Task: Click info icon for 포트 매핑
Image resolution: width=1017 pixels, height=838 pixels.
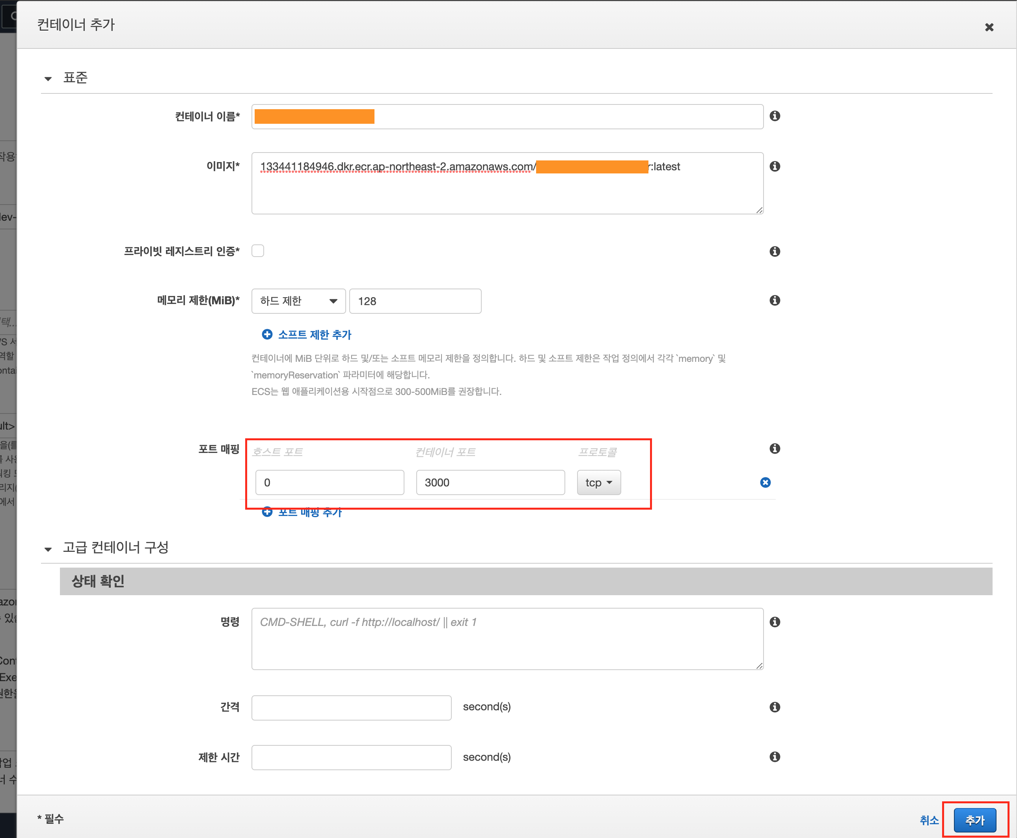Action: click(x=774, y=449)
